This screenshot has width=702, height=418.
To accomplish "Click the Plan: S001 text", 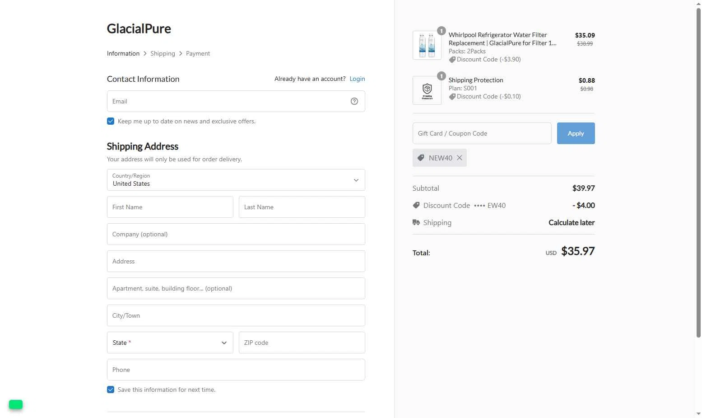I will (x=463, y=88).
